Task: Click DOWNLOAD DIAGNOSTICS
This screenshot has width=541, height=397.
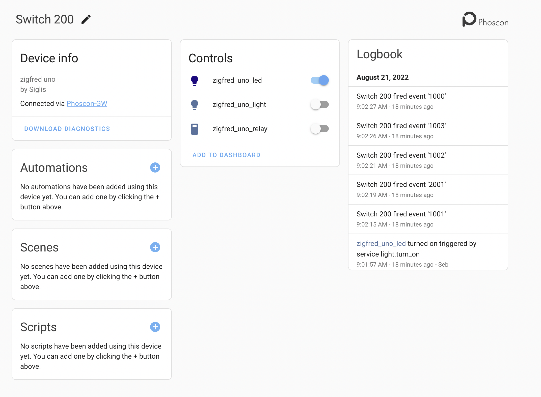Action: point(67,129)
